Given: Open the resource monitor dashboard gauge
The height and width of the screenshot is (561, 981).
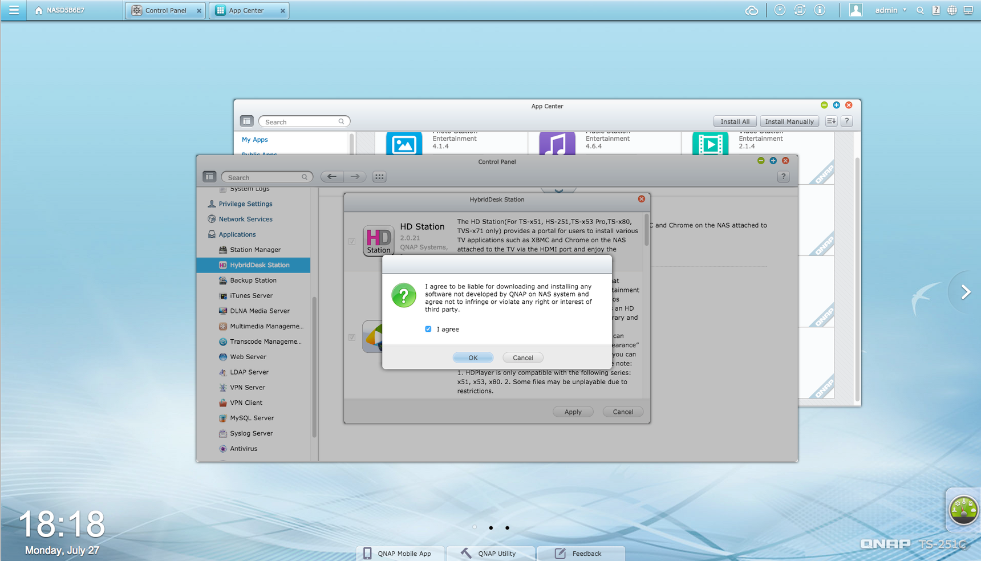Looking at the screenshot, I should (963, 510).
